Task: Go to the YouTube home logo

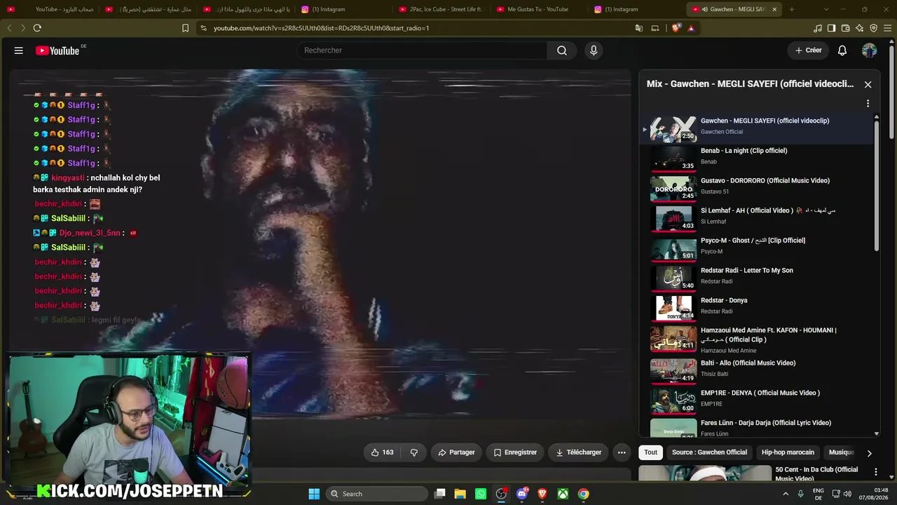Action: pyautogui.click(x=57, y=50)
